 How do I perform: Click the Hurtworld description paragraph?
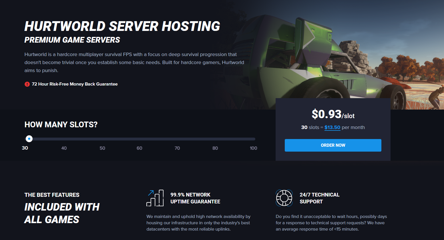click(134, 62)
